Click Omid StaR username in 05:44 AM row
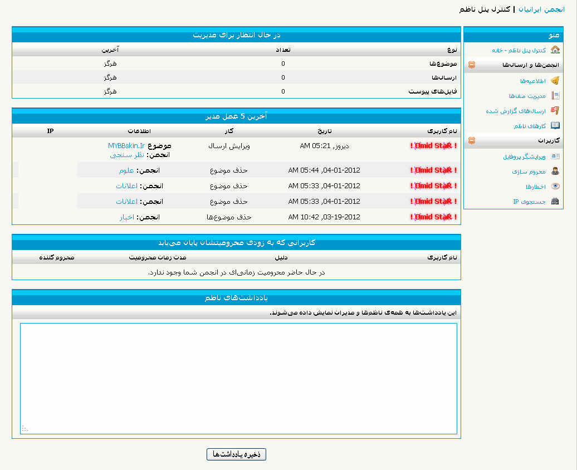Image resolution: width=577 pixels, height=470 pixels. tap(433, 170)
